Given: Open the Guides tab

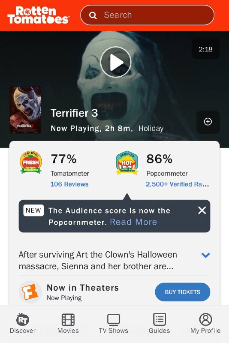Looking at the screenshot, I should click(159, 323).
